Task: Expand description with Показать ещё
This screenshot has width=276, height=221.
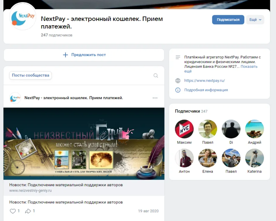Action: (221, 69)
